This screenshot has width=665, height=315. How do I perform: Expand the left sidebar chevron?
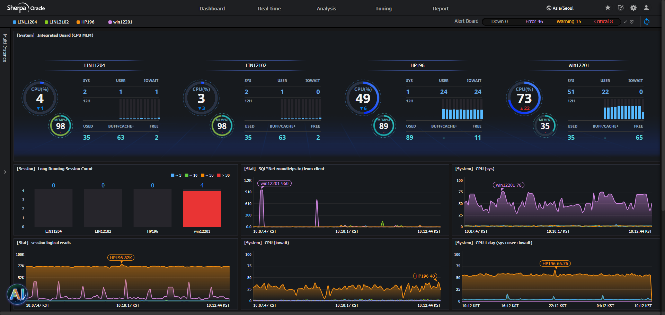point(5,172)
